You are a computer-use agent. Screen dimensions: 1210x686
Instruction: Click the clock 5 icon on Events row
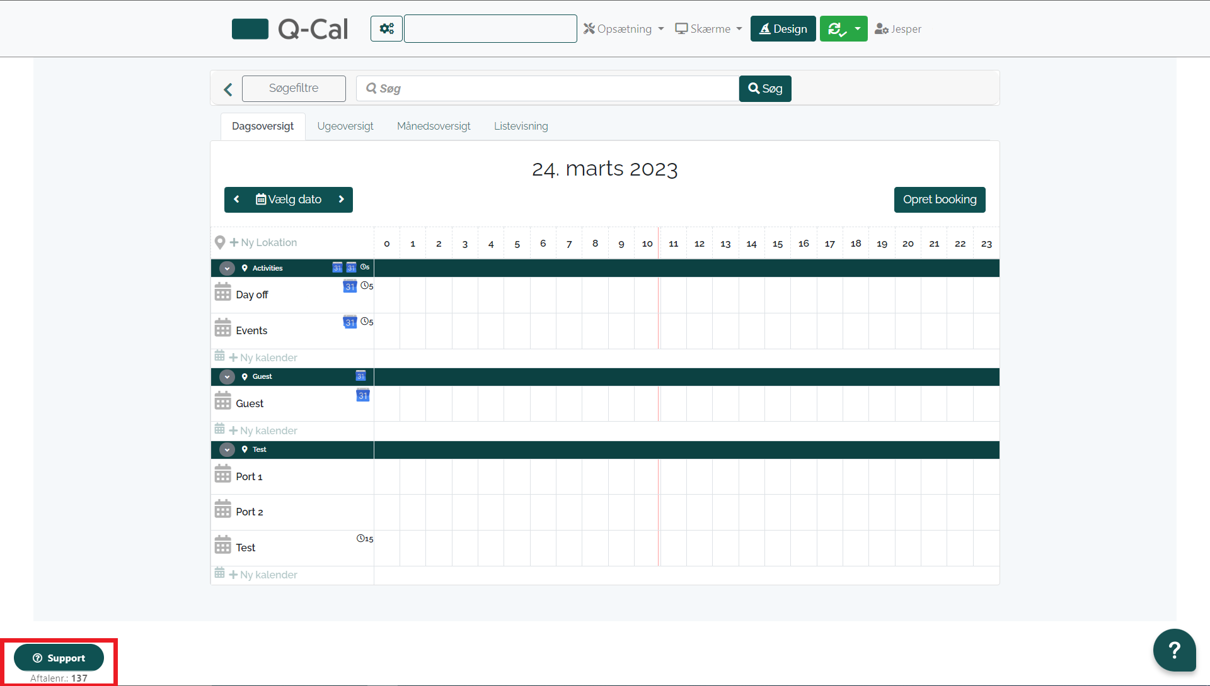(x=367, y=322)
